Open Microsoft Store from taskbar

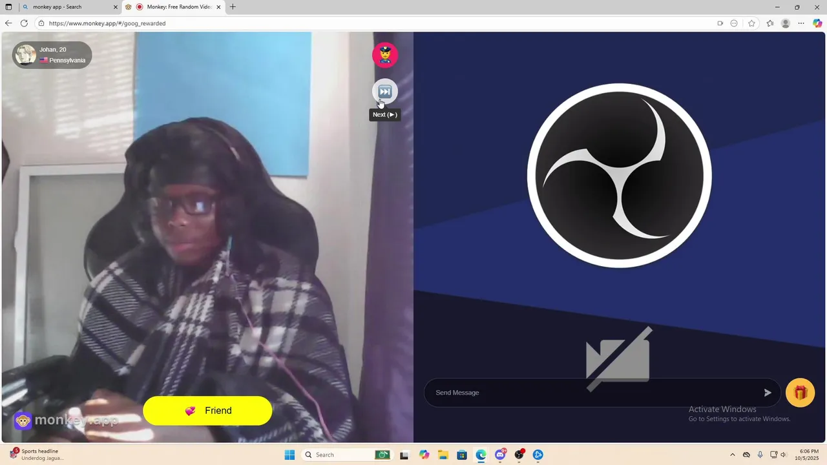click(x=462, y=455)
